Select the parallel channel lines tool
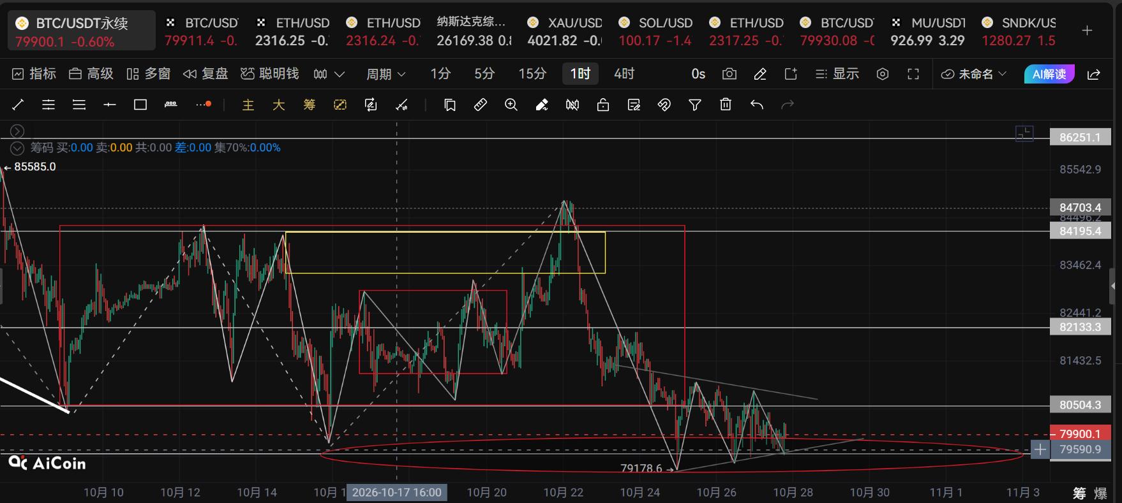This screenshot has width=1122, height=503. [49, 105]
